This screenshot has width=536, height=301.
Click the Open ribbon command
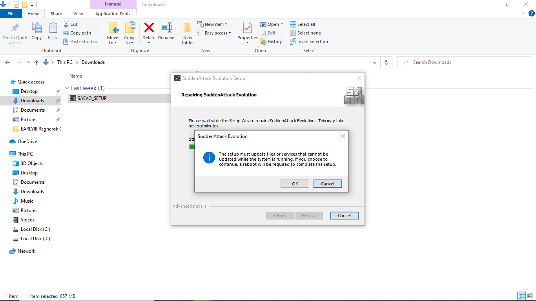click(x=272, y=24)
